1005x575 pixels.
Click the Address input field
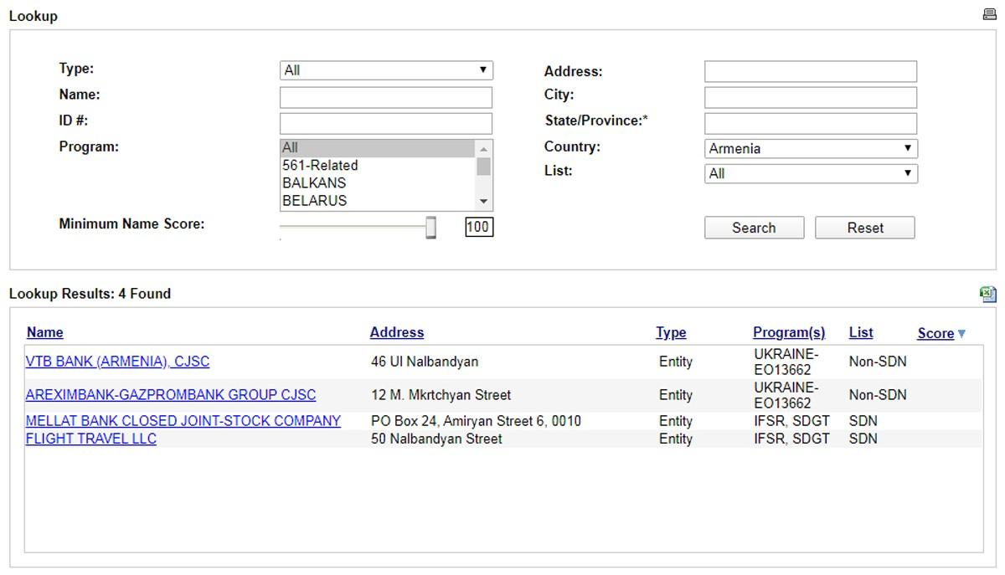coord(811,71)
